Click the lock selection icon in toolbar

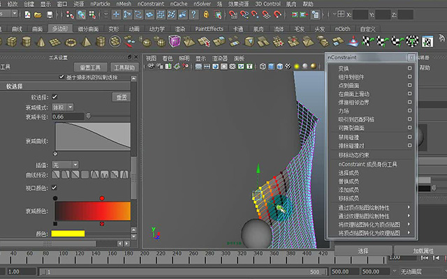(206, 14)
